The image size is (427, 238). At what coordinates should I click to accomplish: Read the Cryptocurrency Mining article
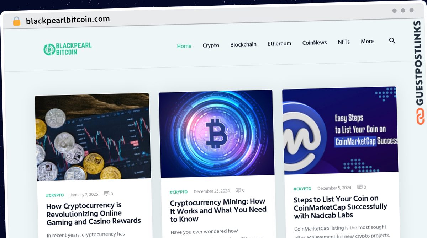click(x=218, y=210)
